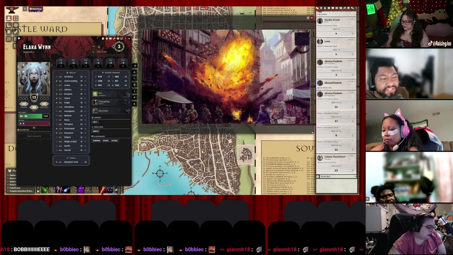Open the chat log tab icon in right sidebar

pyautogui.click(x=317, y=8)
